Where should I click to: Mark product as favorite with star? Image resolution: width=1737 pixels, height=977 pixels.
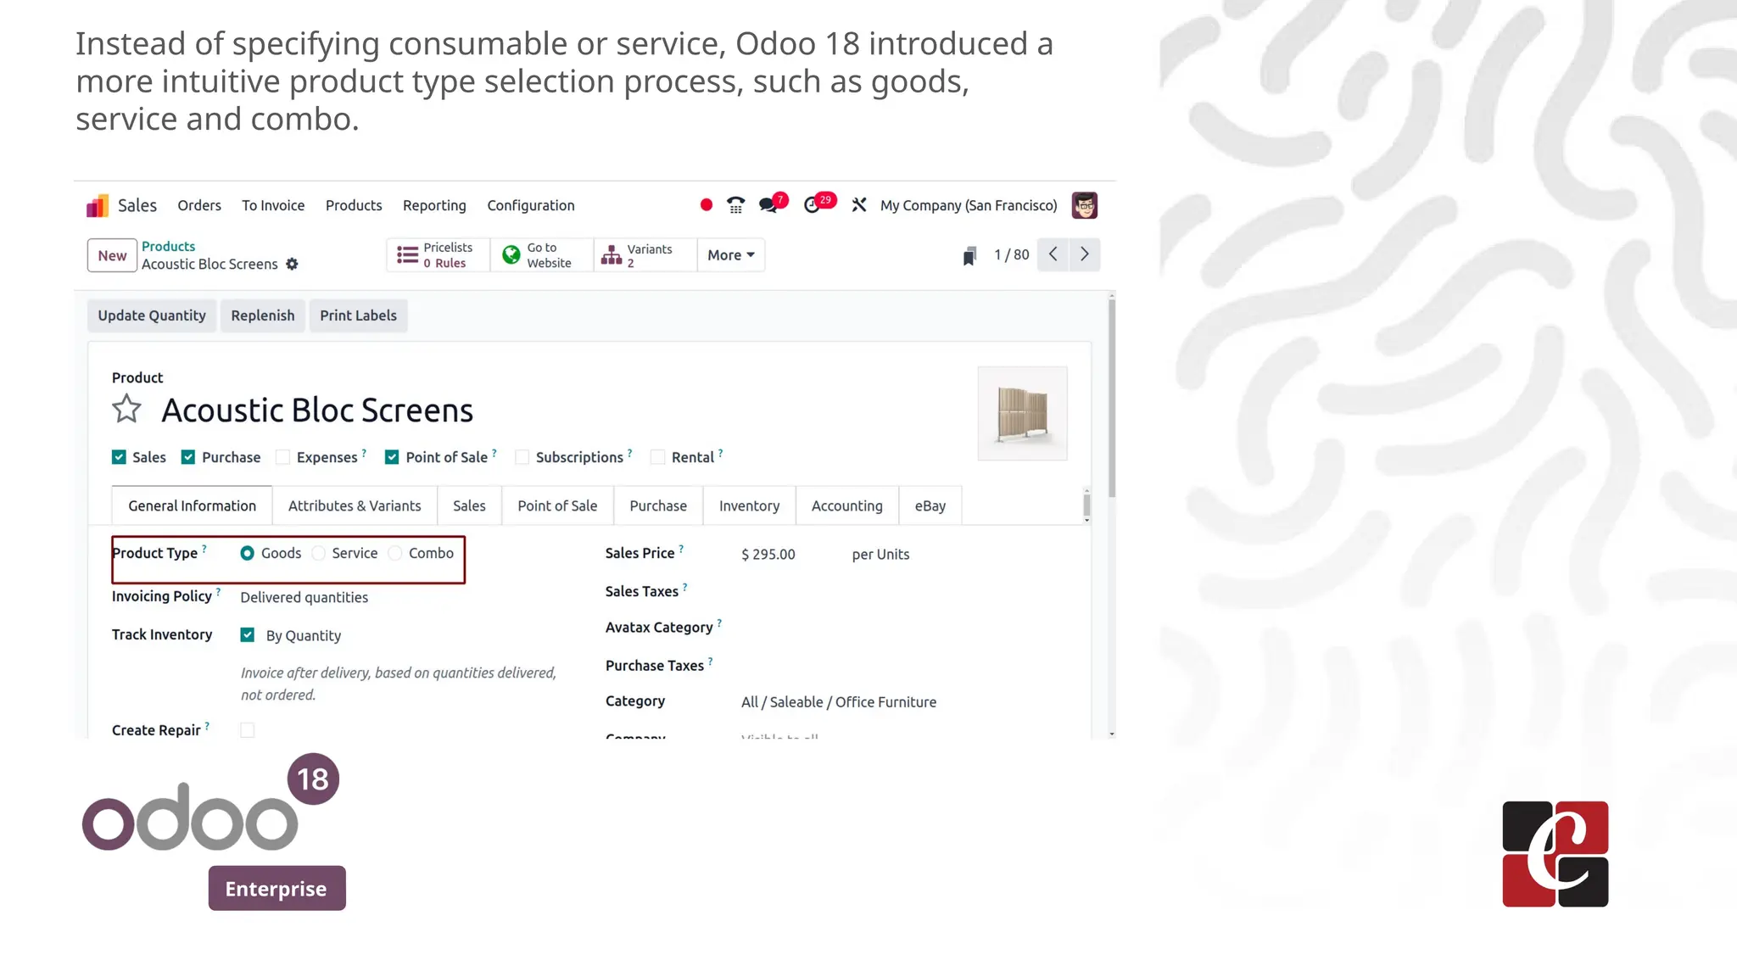coord(126,409)
